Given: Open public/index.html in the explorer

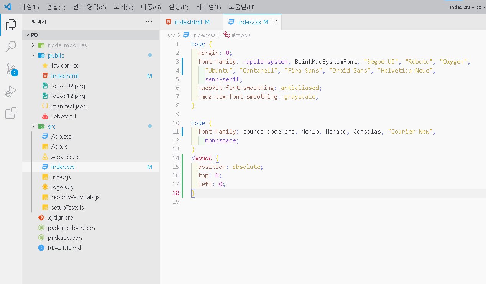Looking at the screenshot, I should [x=91, y=76].
